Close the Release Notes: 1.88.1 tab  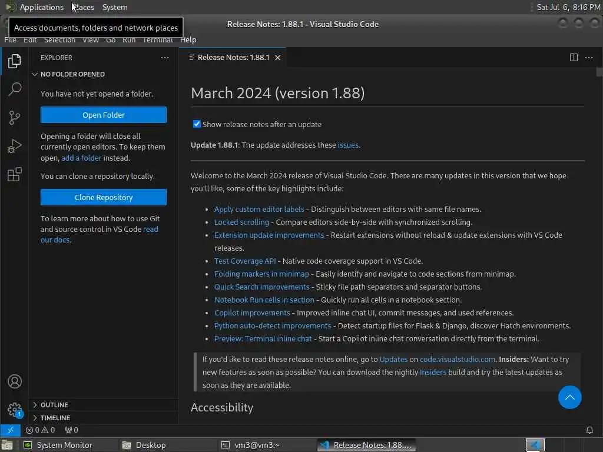pyautogui.click(x=278, y=58)
